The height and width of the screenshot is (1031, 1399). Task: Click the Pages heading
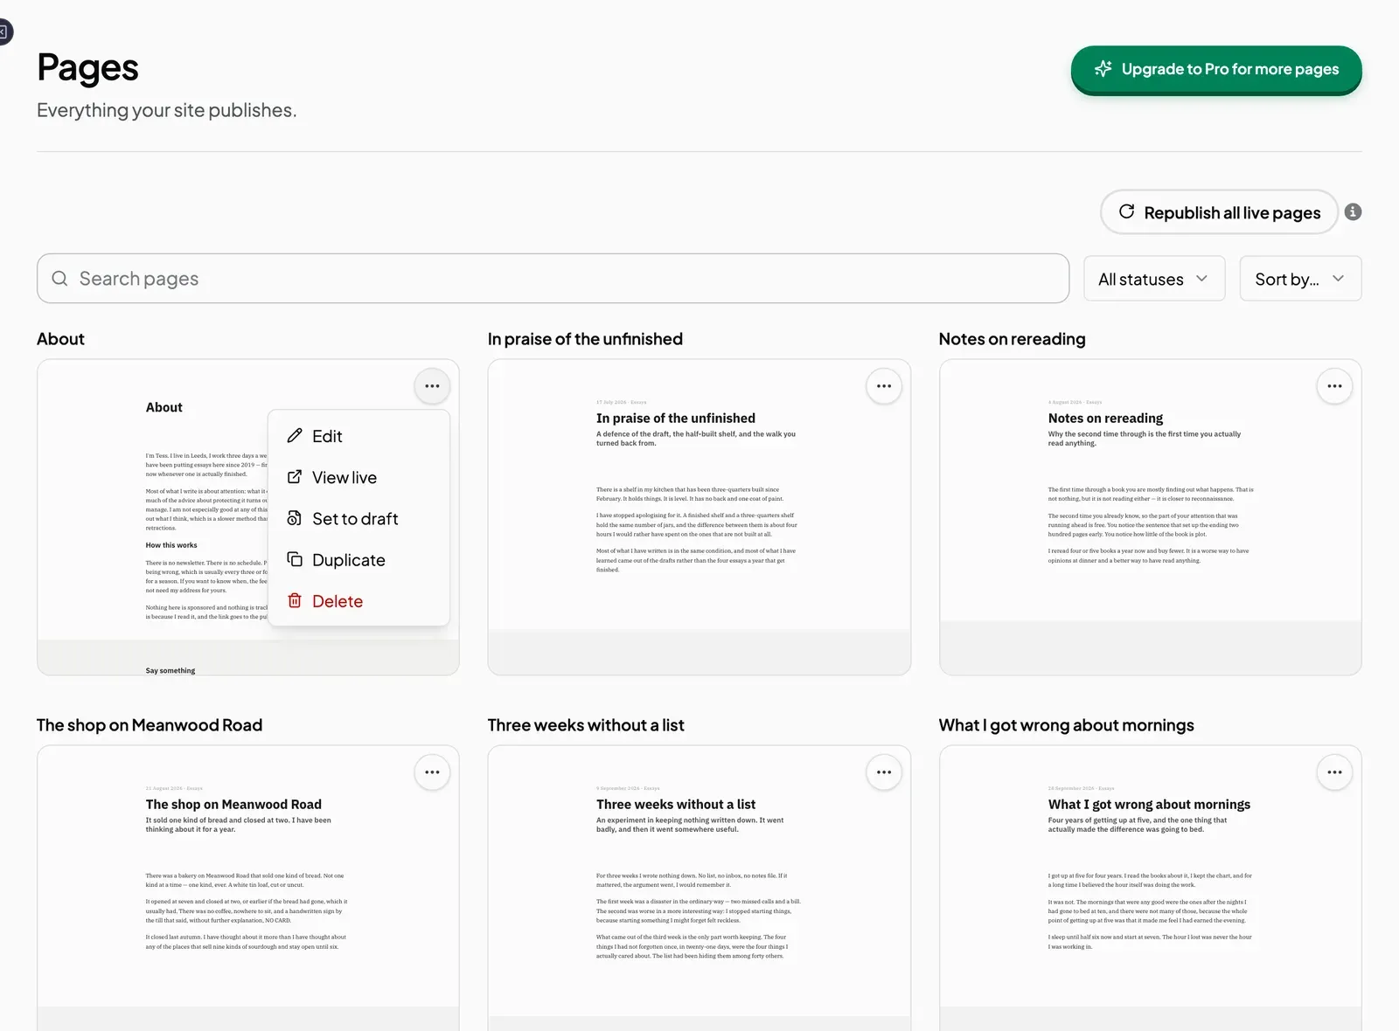(x=87, y=67)
